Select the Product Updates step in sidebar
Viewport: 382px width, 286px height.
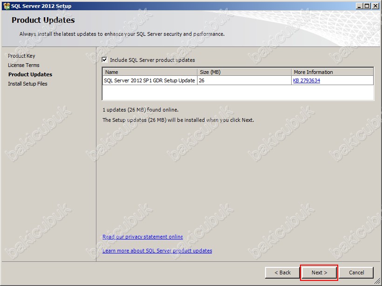[x=30, y=74]
